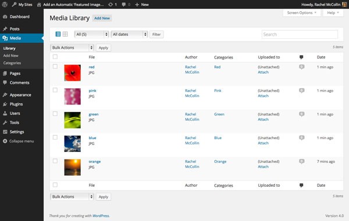The image size is (349, 221).
Task: Click the comment bubble for green
Action: 301,114
